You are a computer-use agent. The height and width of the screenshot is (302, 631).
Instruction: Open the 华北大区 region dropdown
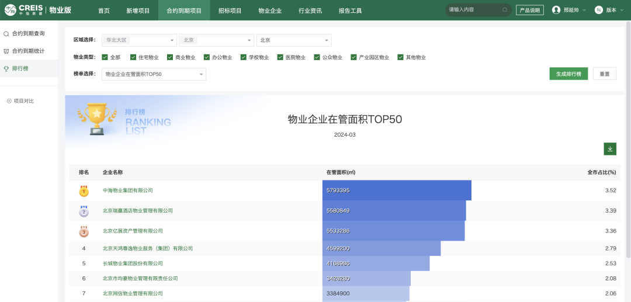[x=139, y=40]
